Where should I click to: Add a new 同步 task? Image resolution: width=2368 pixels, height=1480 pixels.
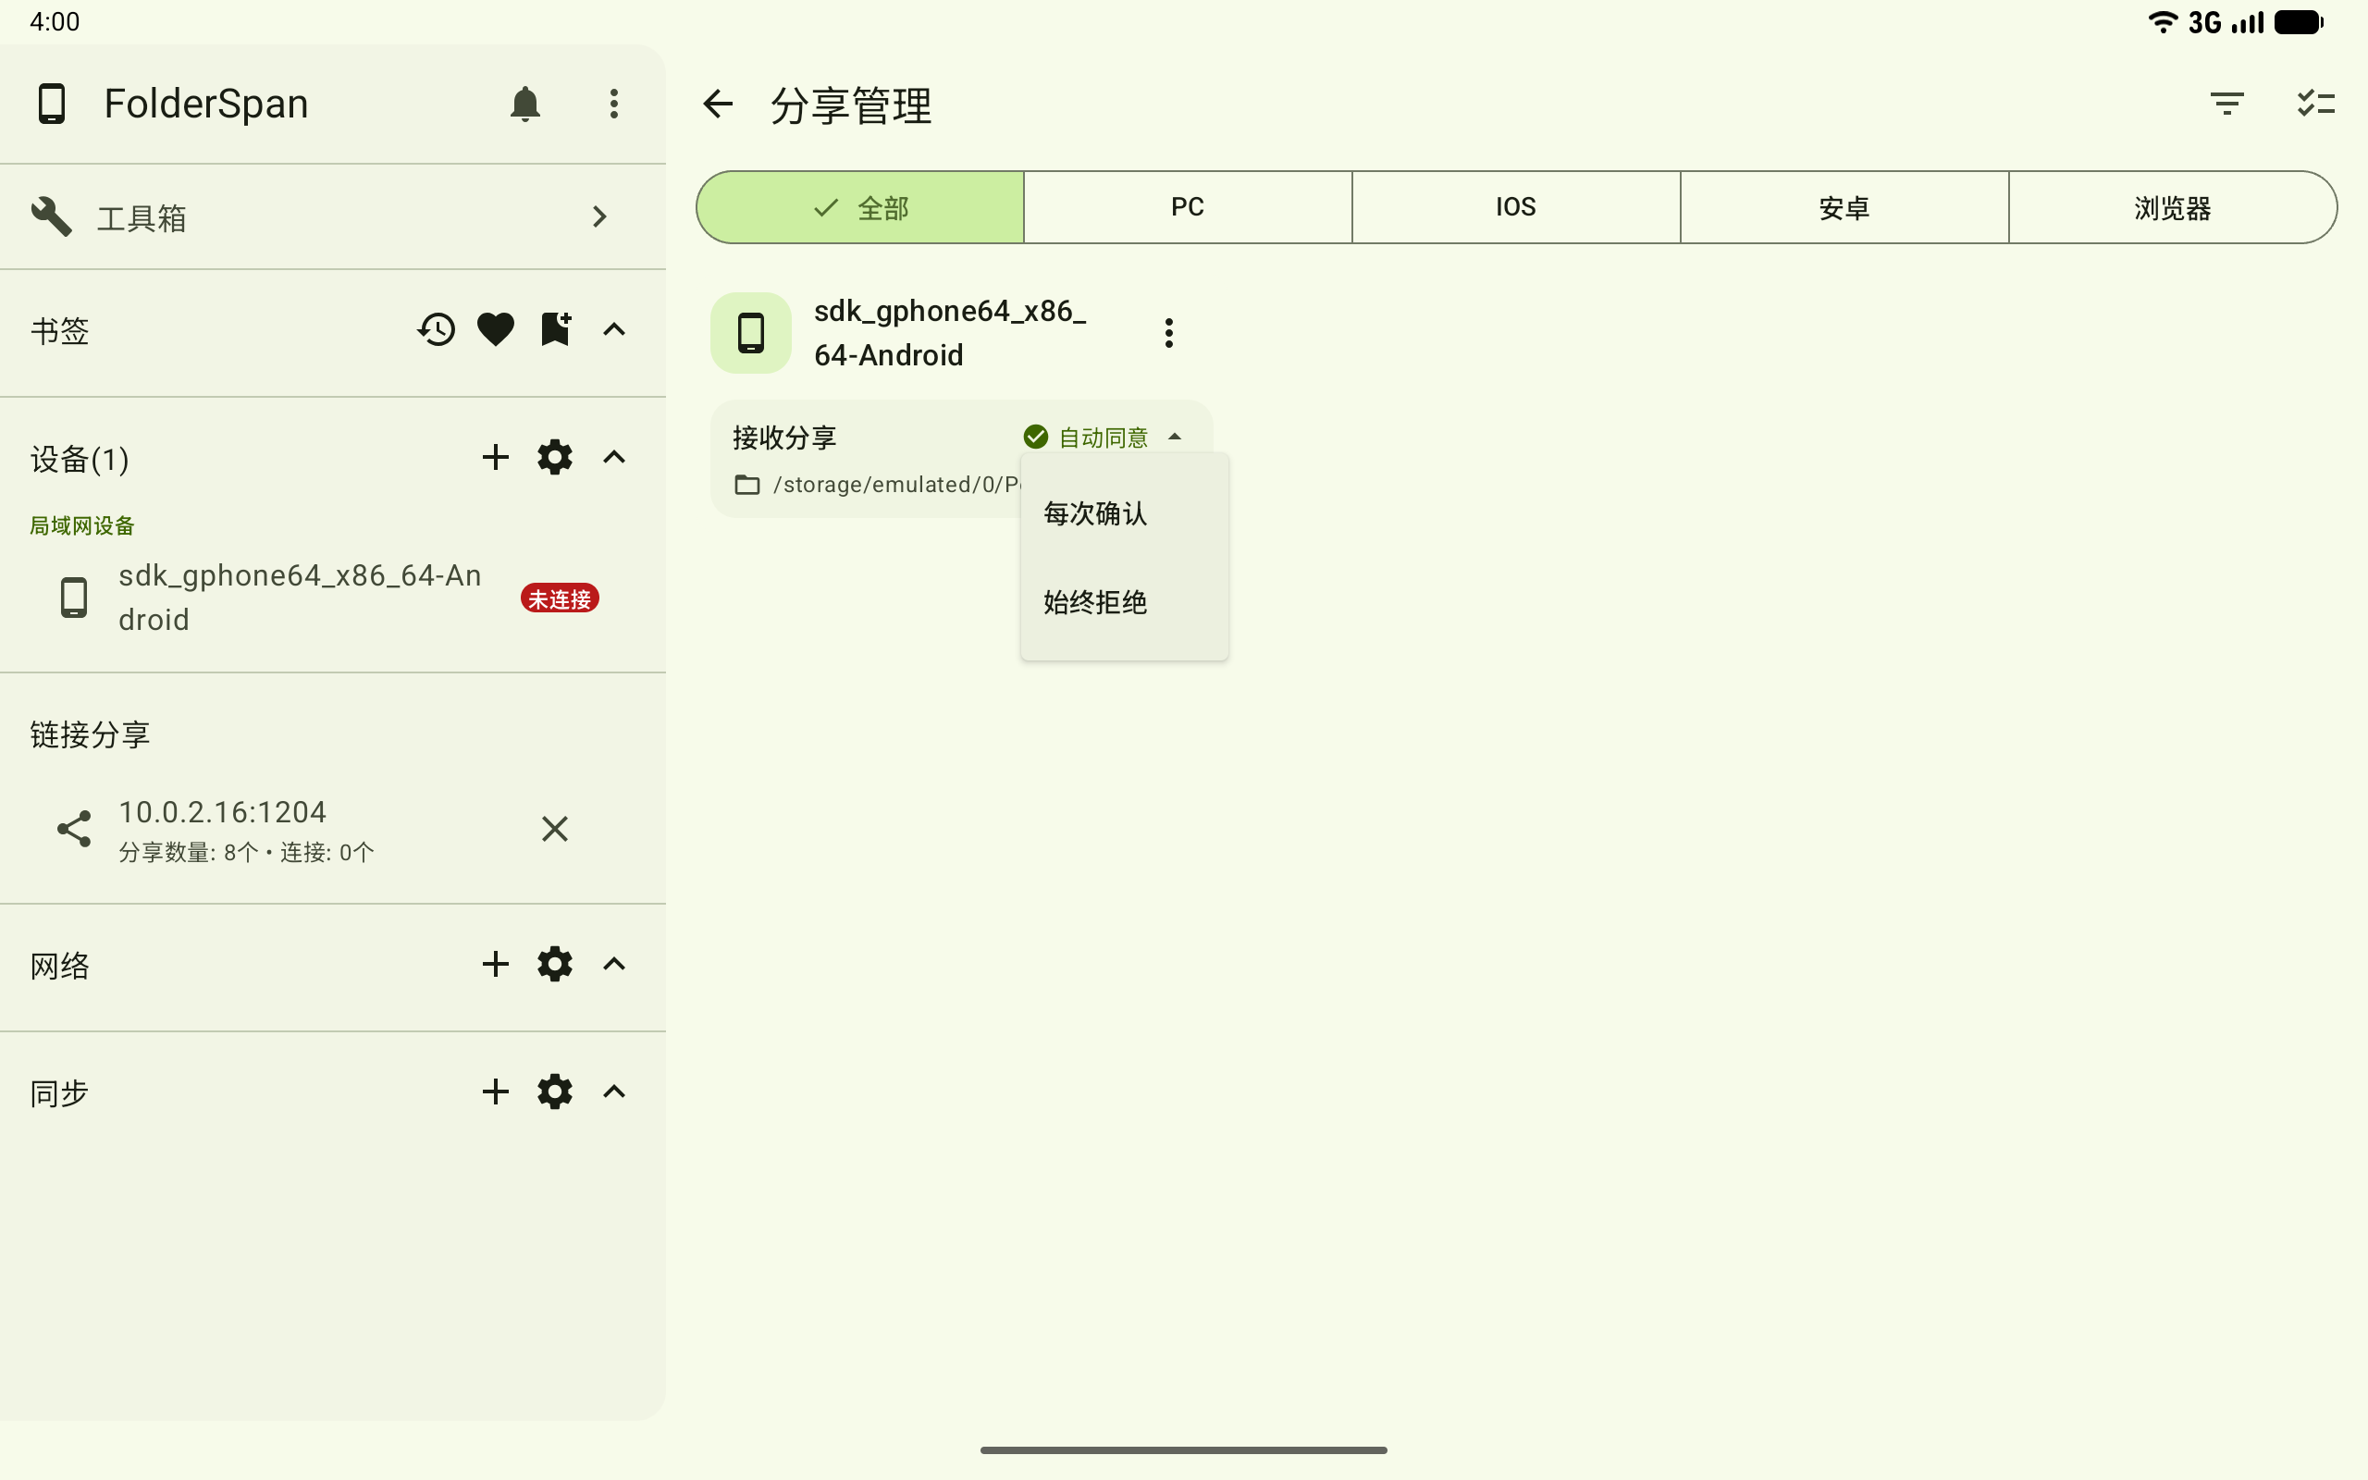(496, 1091)
